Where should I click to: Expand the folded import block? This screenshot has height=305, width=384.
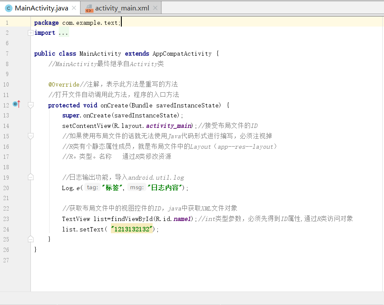30,33
